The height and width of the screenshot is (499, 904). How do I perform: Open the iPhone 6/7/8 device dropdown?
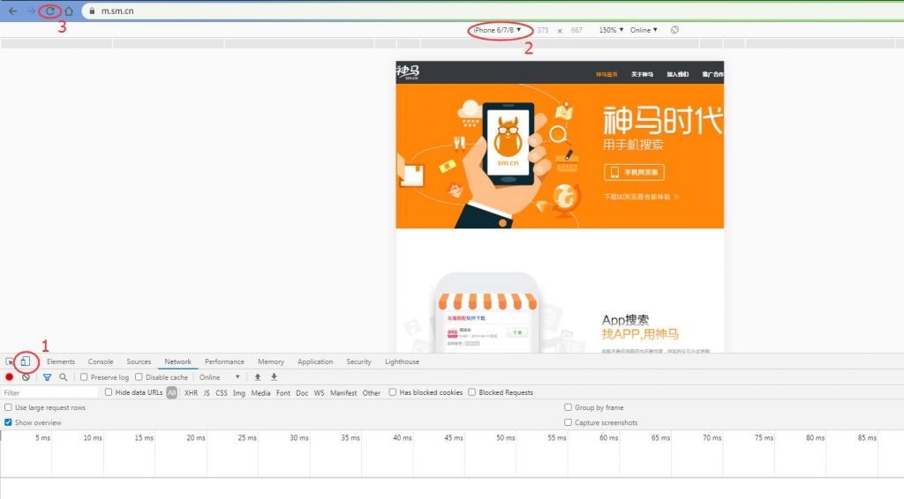pyautogui.click(x=497, y=30)
